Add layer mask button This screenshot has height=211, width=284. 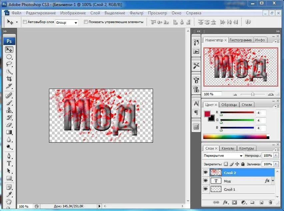234,202
